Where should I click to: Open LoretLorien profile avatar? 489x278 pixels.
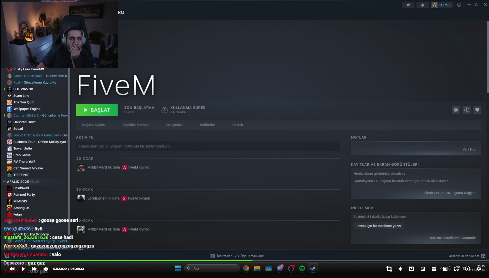[x=81, y=198]
